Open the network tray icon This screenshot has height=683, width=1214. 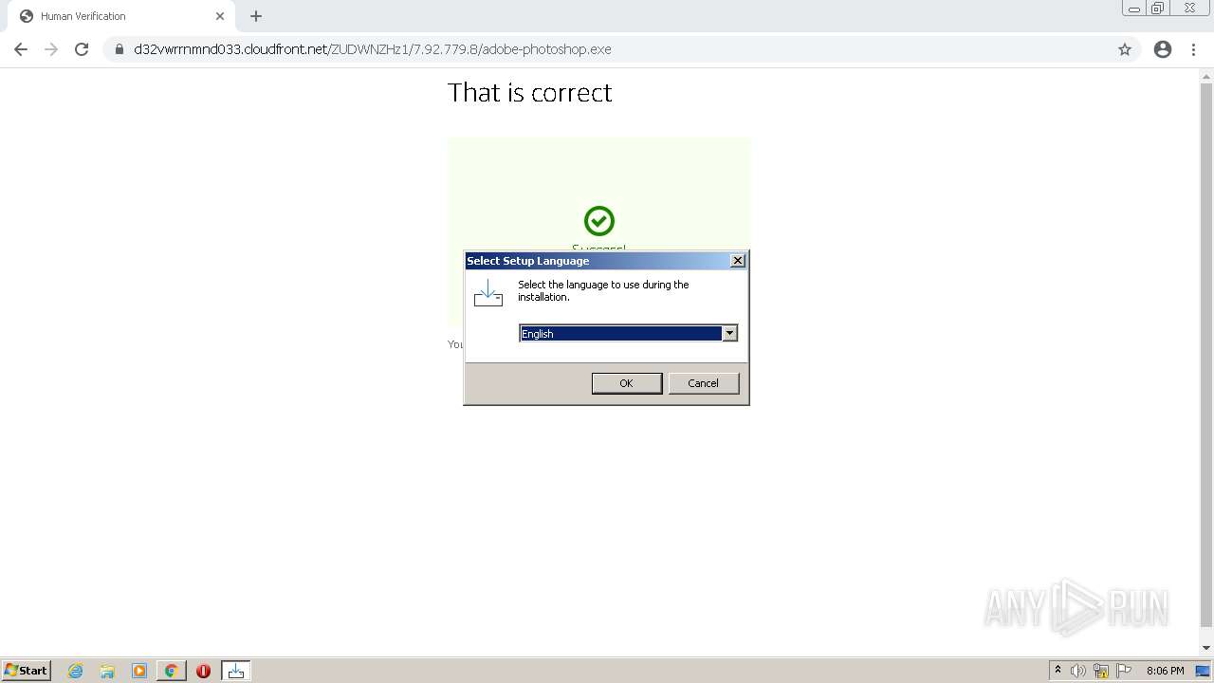(x=1101, y=671)
